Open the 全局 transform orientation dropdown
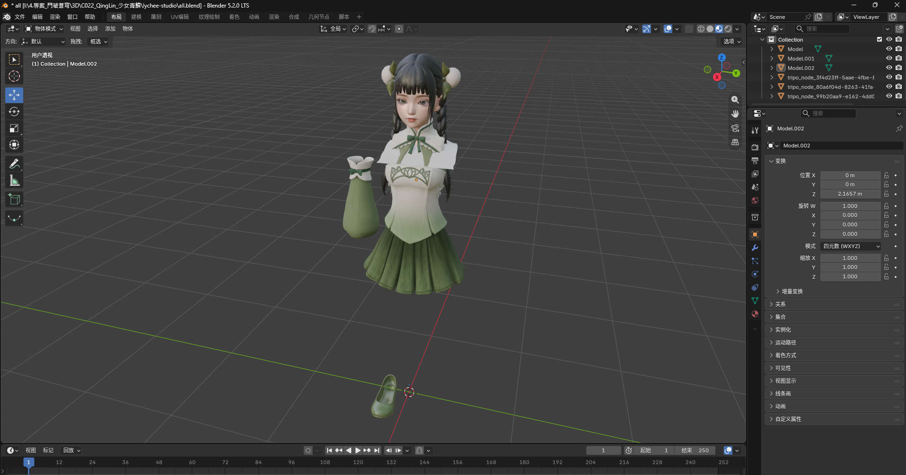Image resolution: width=906 pixels, height=475 pixels. pyautogui.click(x=333, y=29)
